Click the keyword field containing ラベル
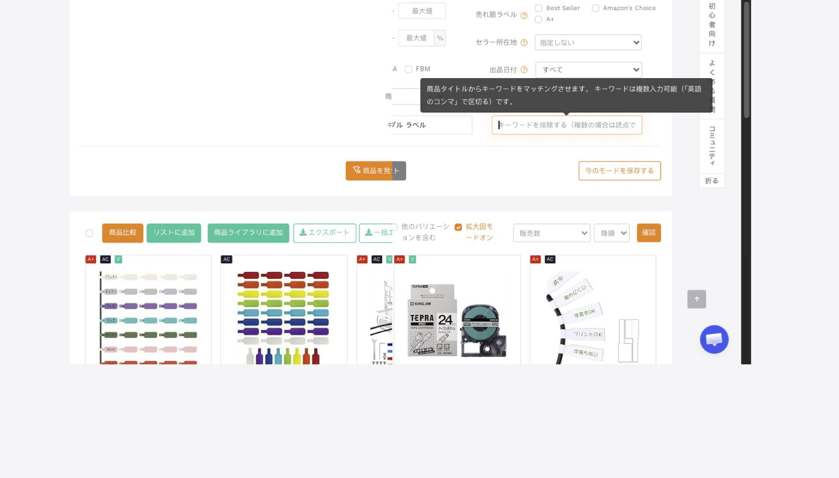 tap(432, 125)
